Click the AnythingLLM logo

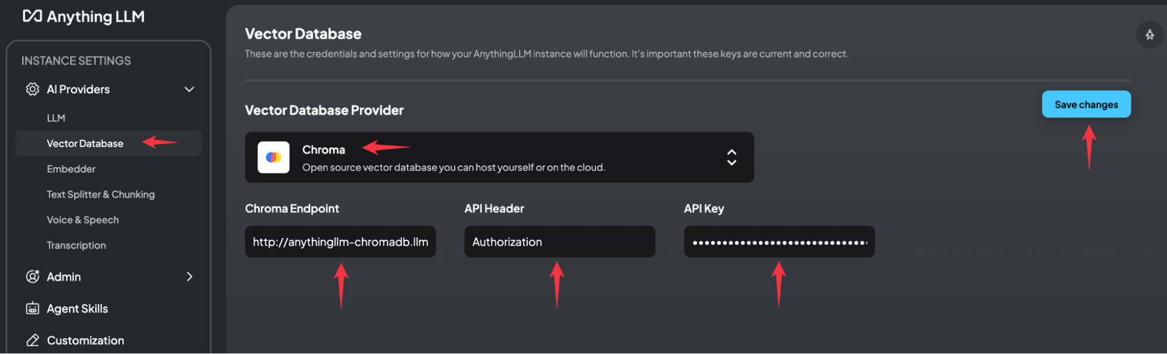pyautogui.click(x=83, y=16)
